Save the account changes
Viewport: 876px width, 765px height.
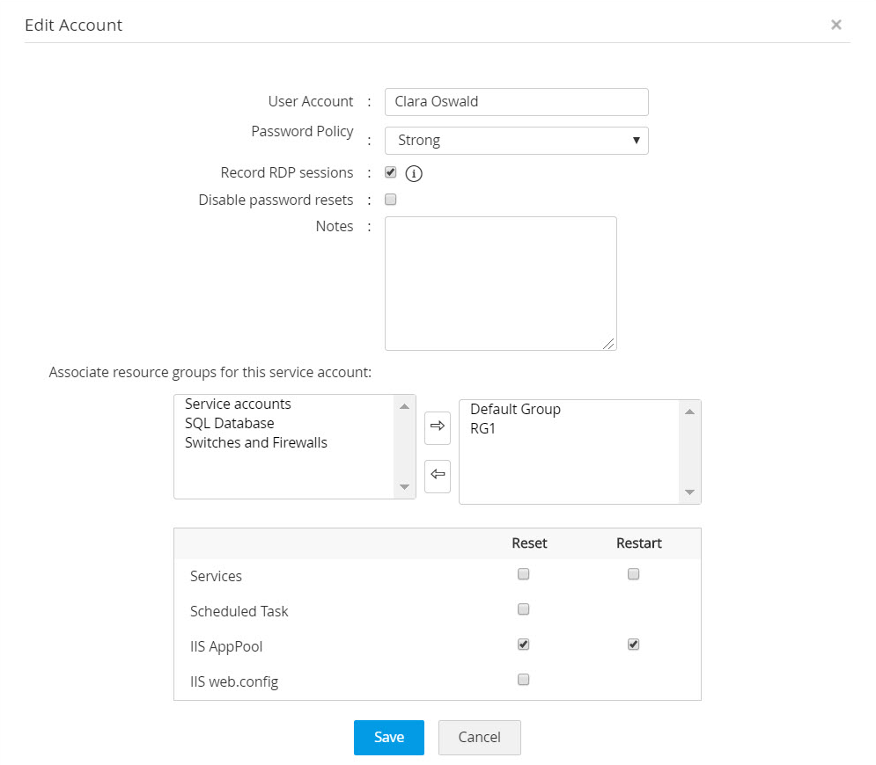(x=388, y=738)
